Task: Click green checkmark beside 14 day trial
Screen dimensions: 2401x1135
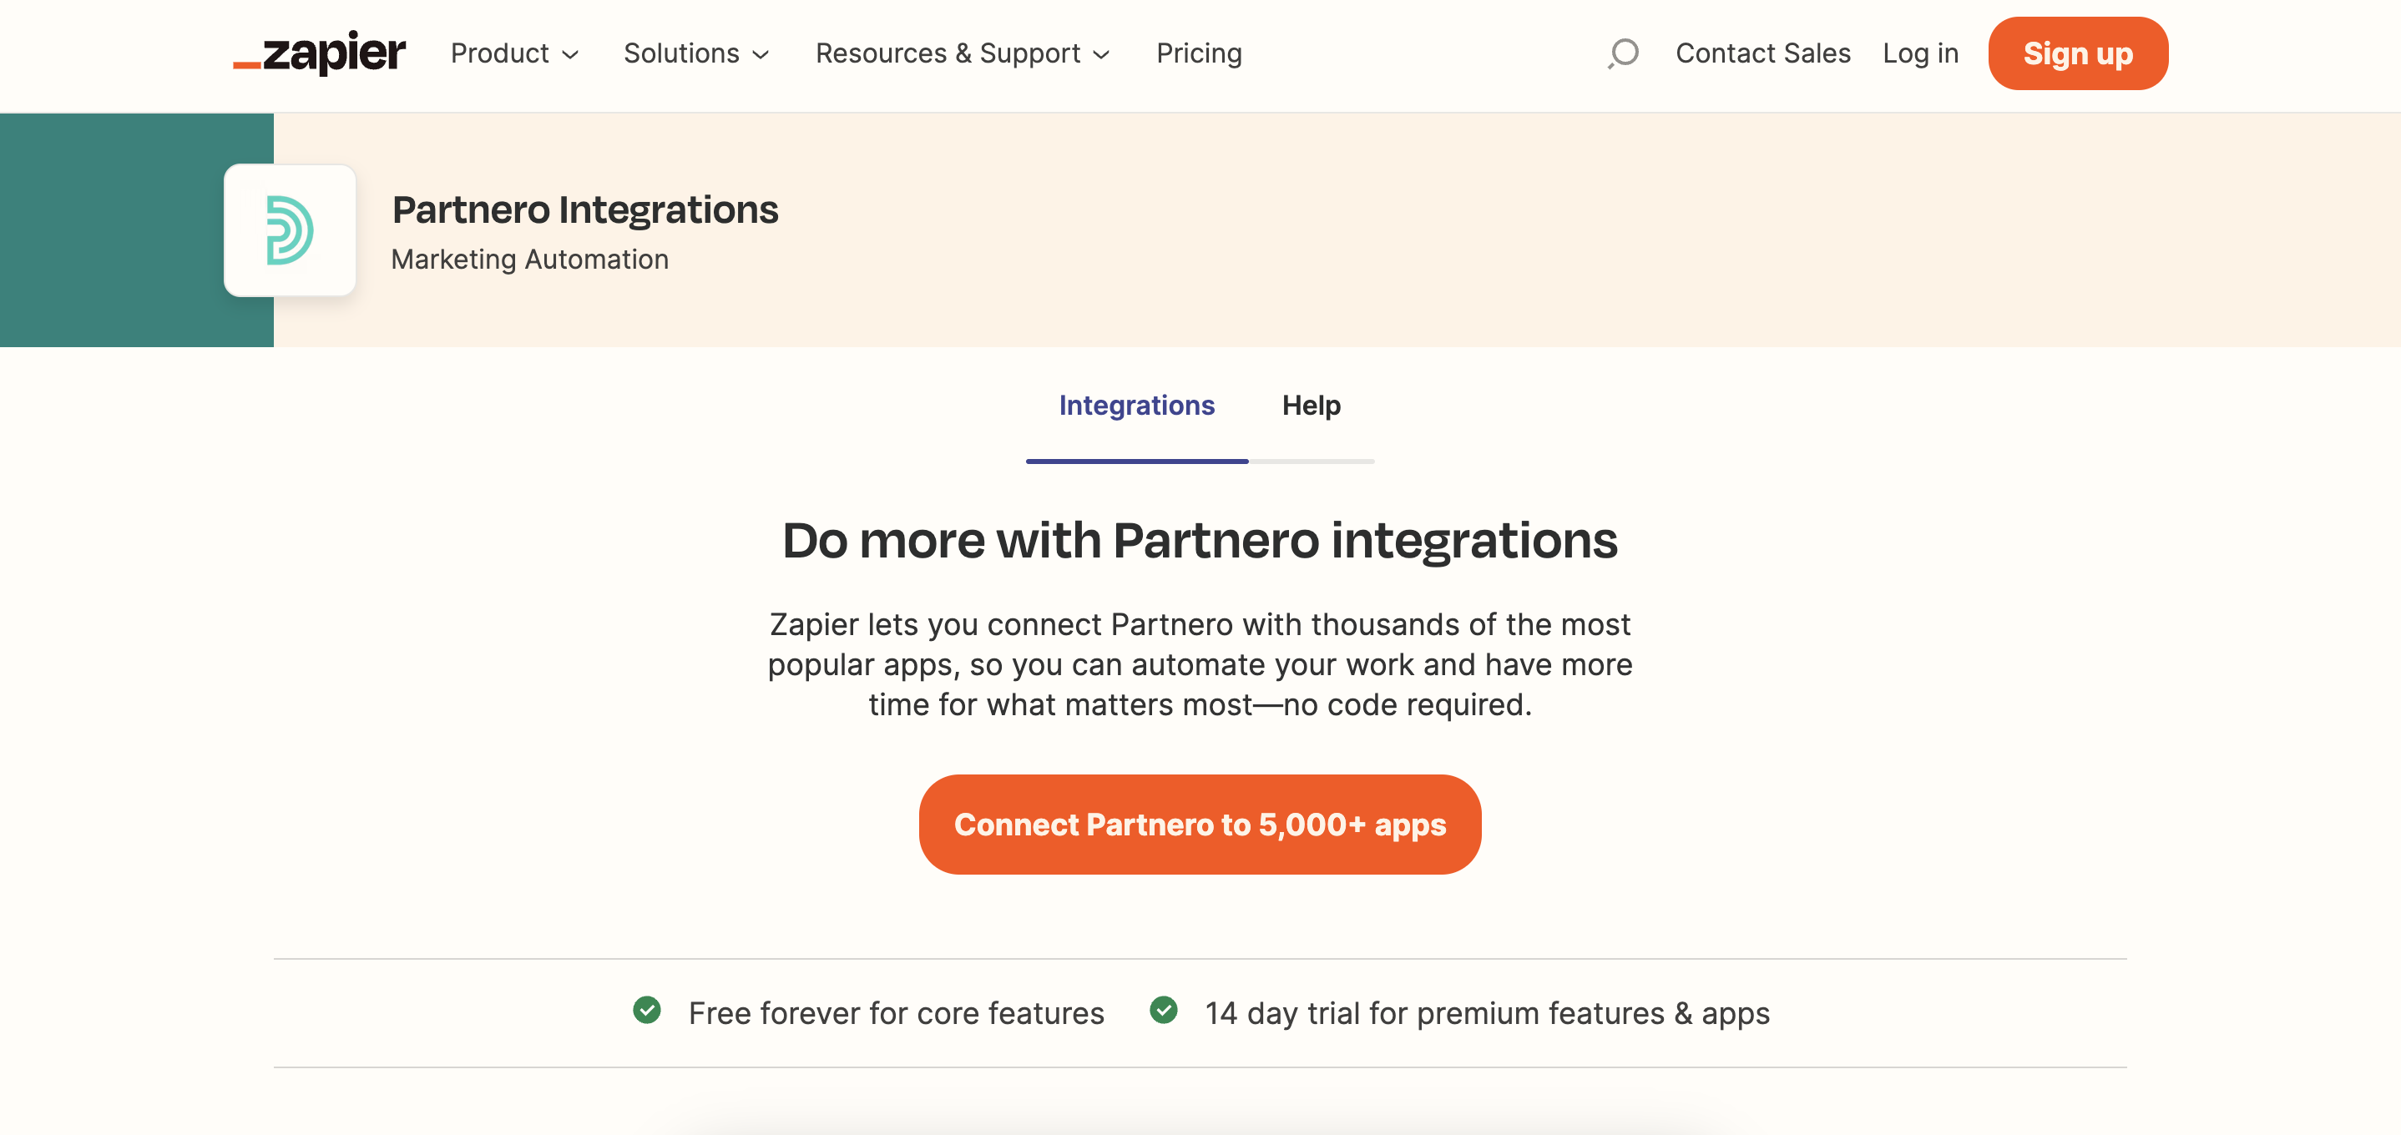Action: pyautogui.click(x=1163, y=1010)
